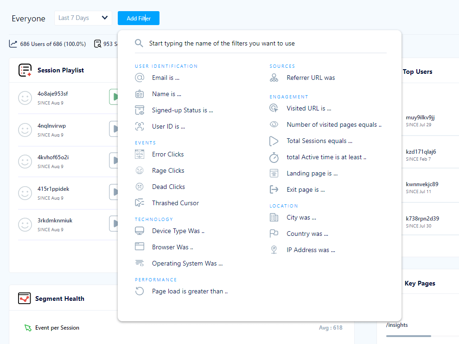Click the Page load refresh icon
Screen dimensions: 459x344
point(139,291)
